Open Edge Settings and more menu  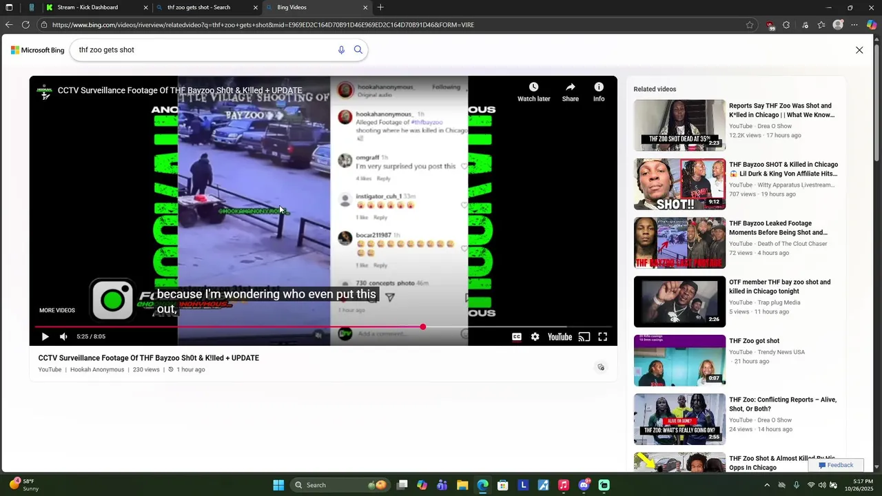[x=854, y=25]
